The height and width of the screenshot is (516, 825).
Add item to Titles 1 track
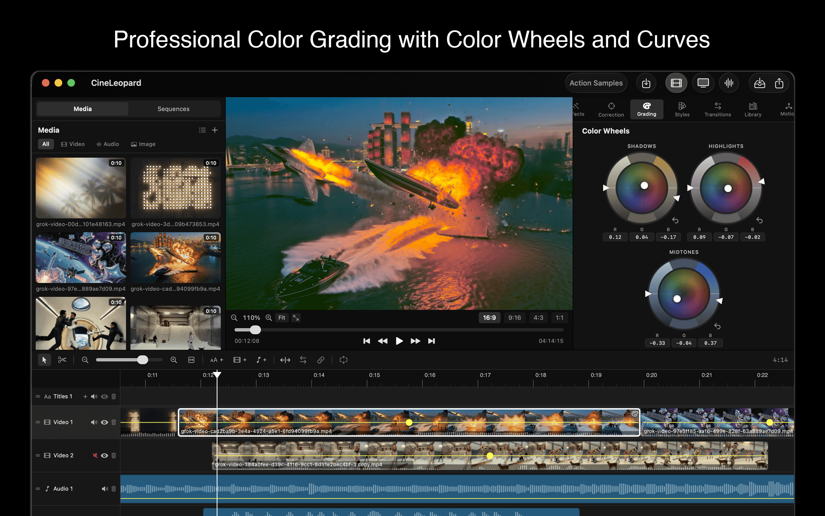tap(85, 396)
